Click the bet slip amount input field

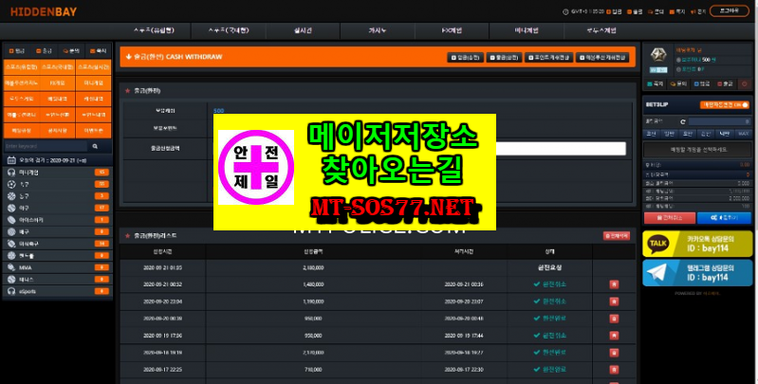pos(719,121)
